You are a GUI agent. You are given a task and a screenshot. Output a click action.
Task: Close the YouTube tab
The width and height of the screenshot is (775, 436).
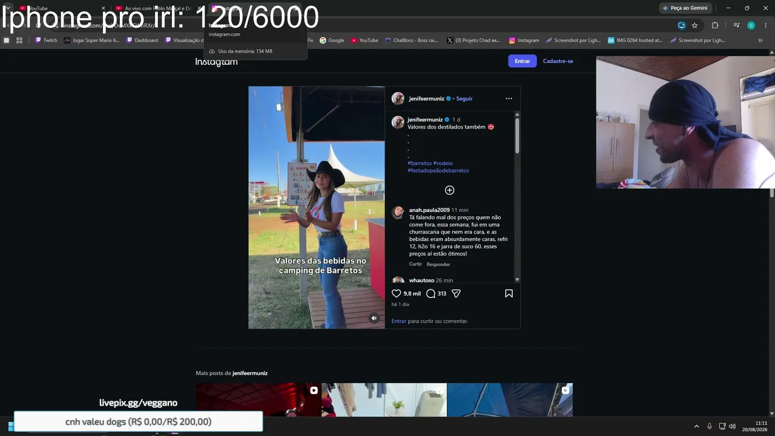[103, 8]
